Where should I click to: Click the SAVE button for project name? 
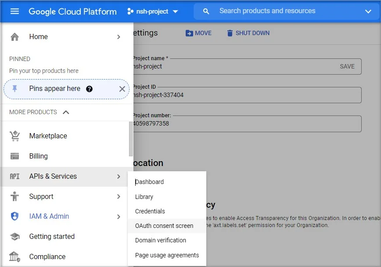pyautogui.click(x=347, y=66)
